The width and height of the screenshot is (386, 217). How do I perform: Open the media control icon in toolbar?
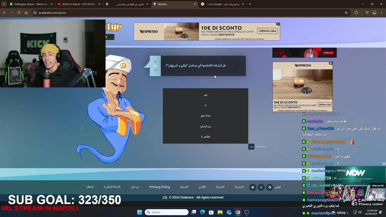click(x=367, y=13)
